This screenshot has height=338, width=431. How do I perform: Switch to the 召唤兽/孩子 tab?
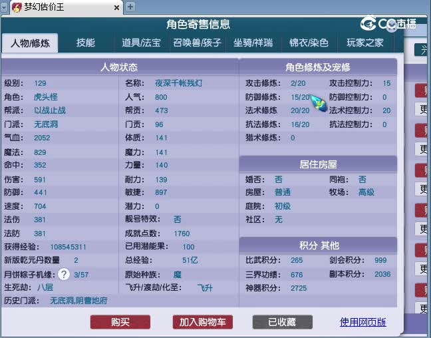tap(197, 43)
